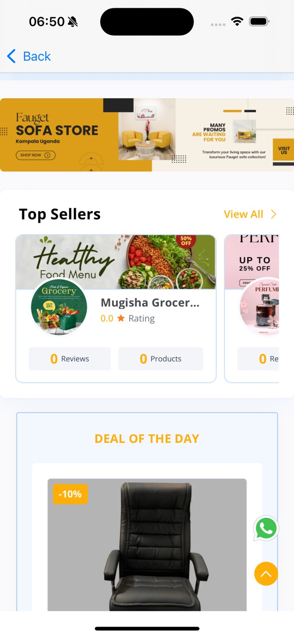The image size is (294, 636).
Task: Expand Top Sellers with the View All arrow
Action: (x=274, y=214)
